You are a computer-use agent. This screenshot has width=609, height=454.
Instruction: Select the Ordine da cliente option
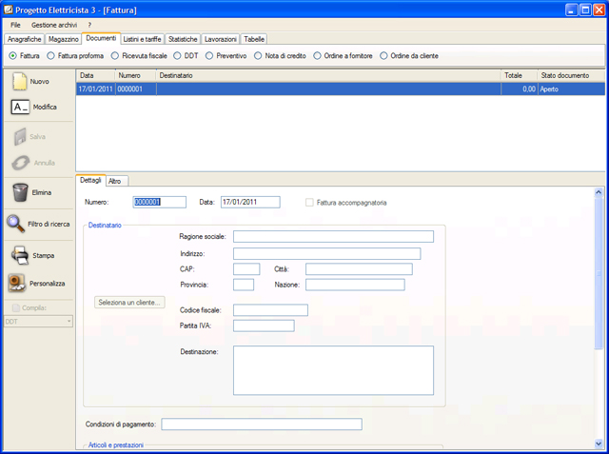pyautogui.click(x=383, y=56)
